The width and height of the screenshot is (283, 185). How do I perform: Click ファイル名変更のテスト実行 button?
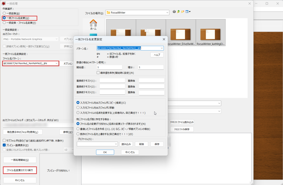click(20, 170)
